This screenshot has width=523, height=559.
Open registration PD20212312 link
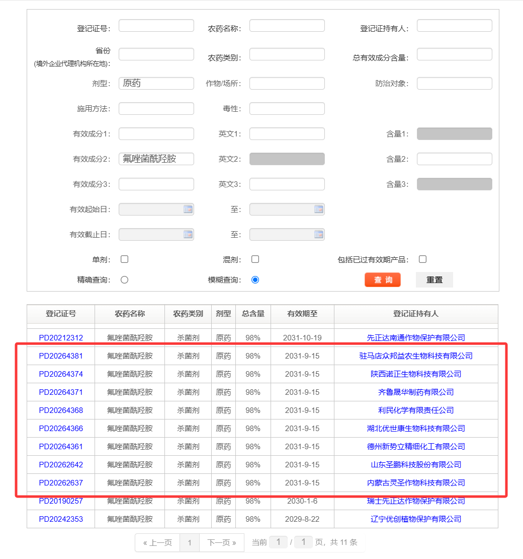[61, 337]
